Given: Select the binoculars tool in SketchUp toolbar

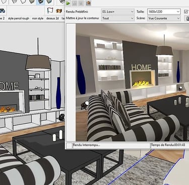Looking at the screenshot, I should click(x=3, y=11).
